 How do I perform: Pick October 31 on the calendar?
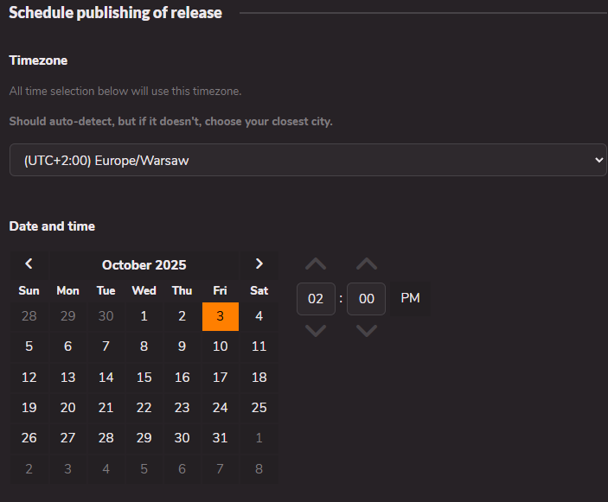pyautogui.click(x=221, y=437)
